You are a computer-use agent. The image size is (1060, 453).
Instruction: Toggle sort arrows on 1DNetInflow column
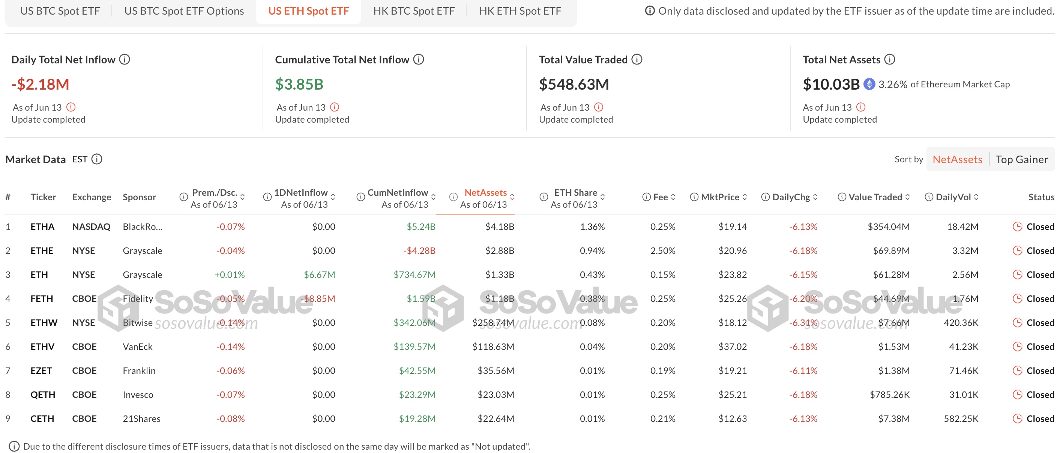(333, 197)
